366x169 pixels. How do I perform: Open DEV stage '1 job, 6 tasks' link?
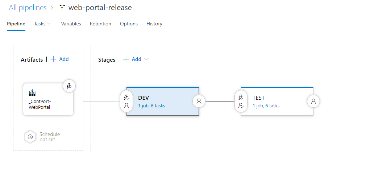[x=151, y=106]
